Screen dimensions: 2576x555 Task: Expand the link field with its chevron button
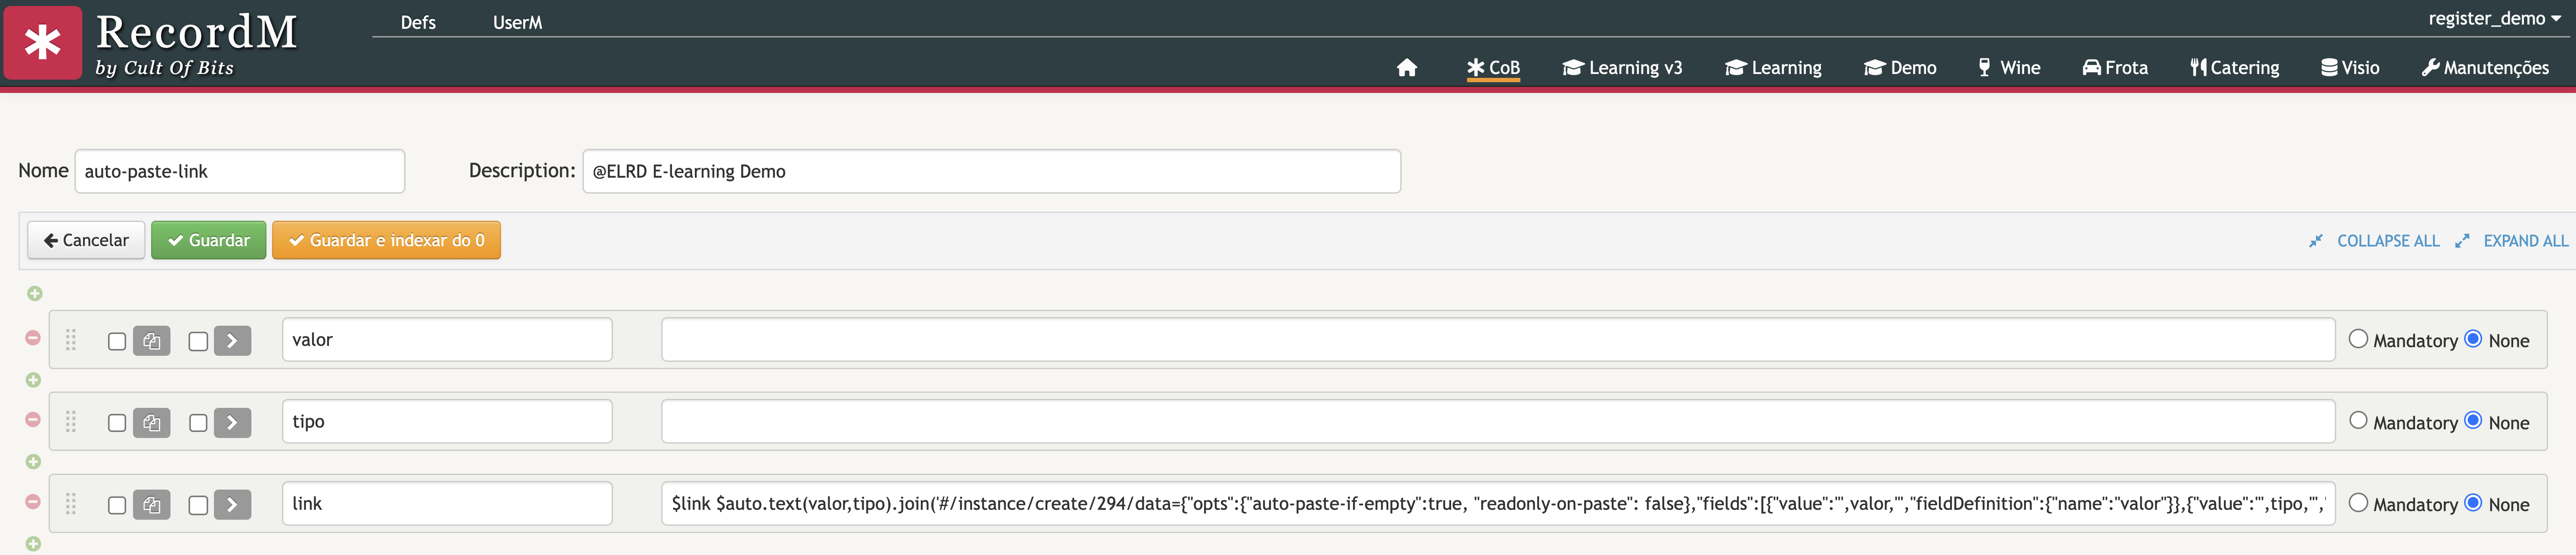coord(232,505)
